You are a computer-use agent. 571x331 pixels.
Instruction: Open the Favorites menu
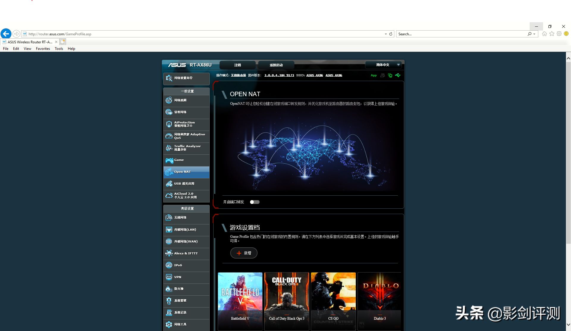point(43,49)
